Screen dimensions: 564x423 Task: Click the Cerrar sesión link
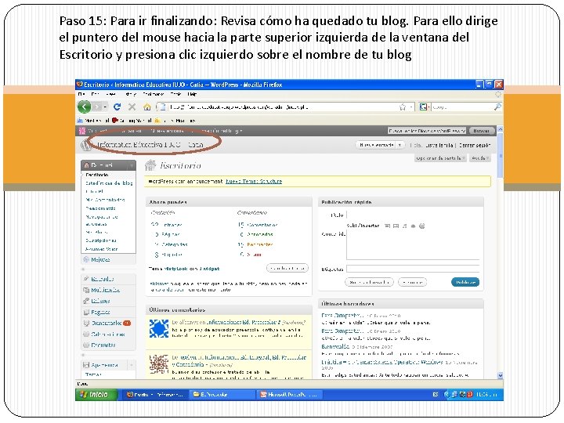pyautogui.click(x=475, y=145)
